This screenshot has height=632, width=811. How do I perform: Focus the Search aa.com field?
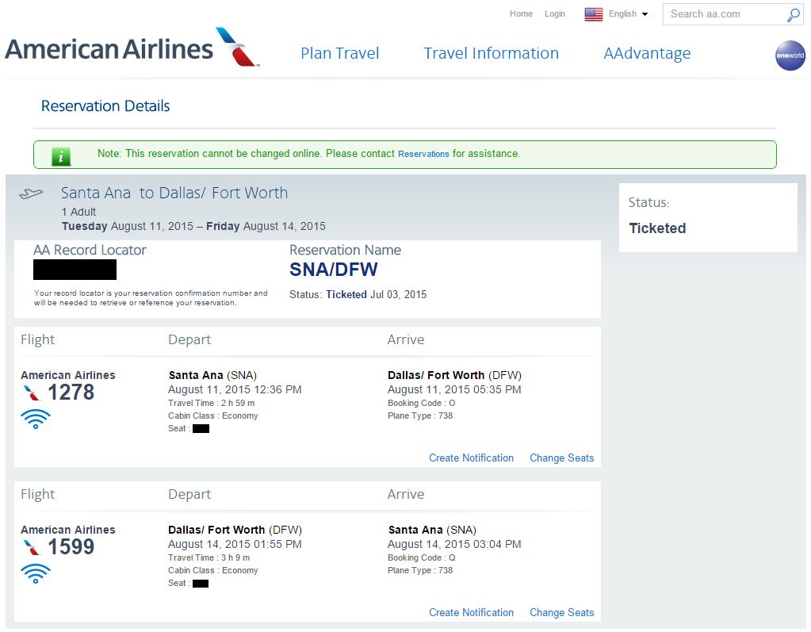coord(726,14)
